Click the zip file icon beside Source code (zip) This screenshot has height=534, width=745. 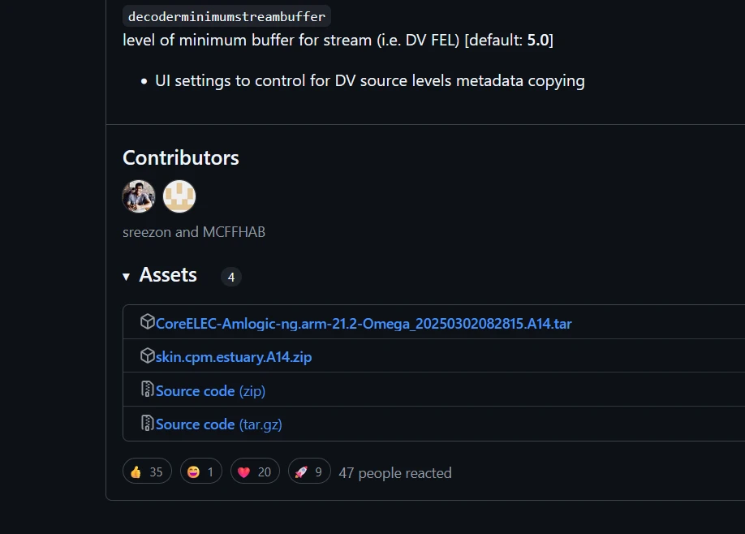pyautogui.click(x=147, y=390)
